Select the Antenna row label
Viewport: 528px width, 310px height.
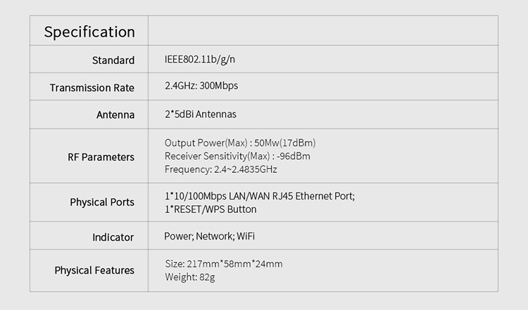click(115, 115)
